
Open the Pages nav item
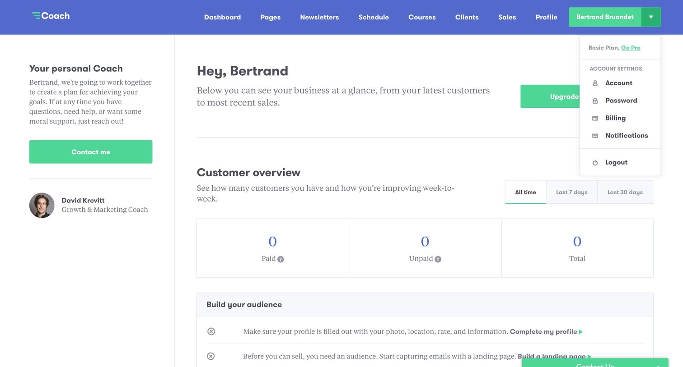[271, 17]
